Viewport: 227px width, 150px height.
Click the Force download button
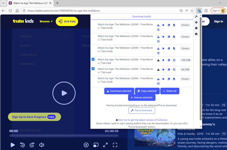[x=142, y=110]
